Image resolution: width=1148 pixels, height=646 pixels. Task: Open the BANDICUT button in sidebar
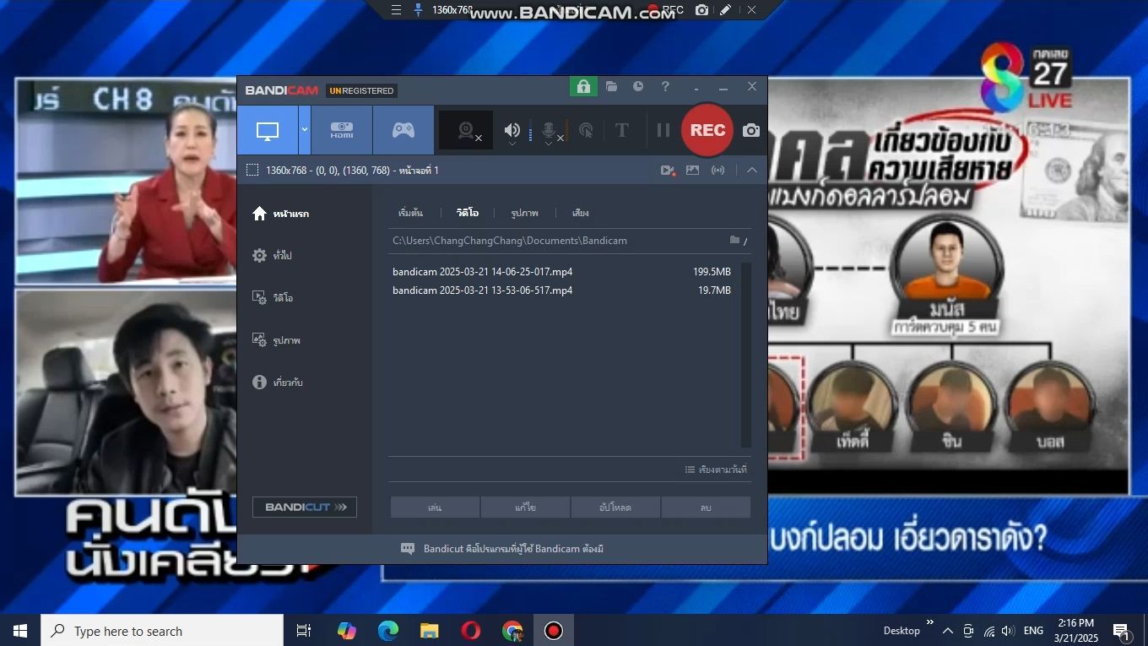click(305, 507)
